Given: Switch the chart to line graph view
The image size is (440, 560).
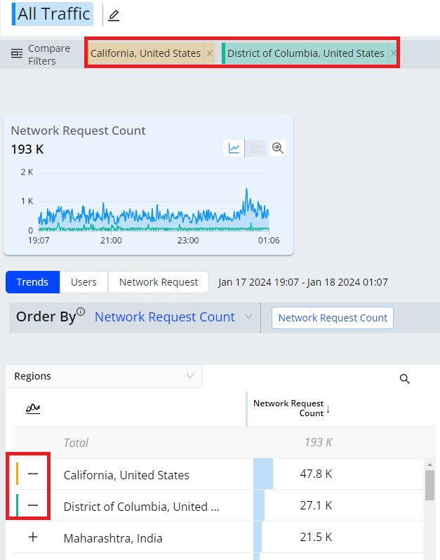Looking at the screenshot, I should click(x=234, y=148).
